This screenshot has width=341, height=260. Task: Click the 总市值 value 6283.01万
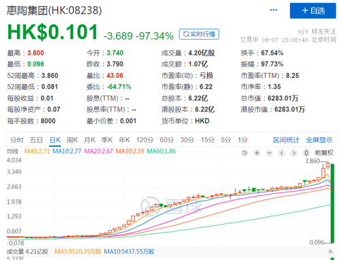tap(283, 98)
